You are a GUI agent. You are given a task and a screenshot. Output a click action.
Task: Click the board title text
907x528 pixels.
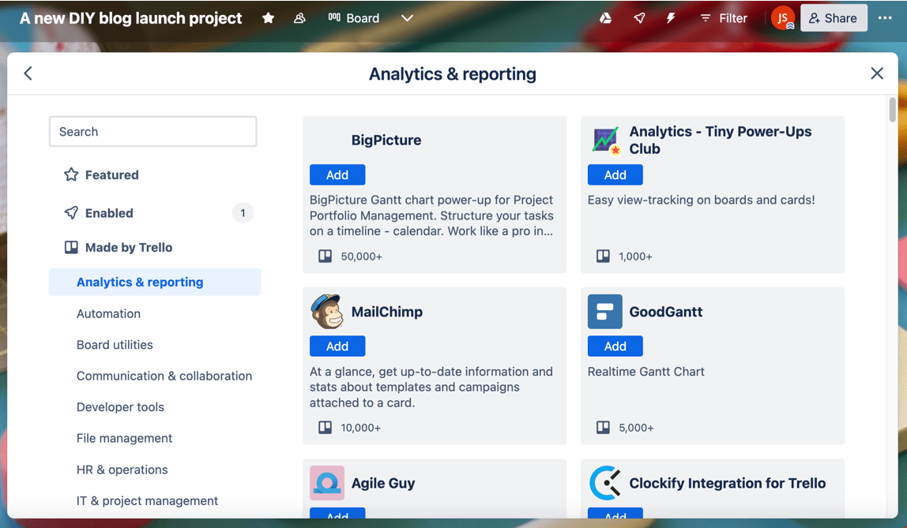click(130, 18)
